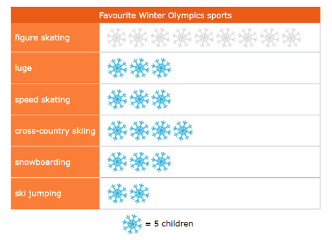Select the speed skating label cell
332x240 pixels.
(55, 99)
